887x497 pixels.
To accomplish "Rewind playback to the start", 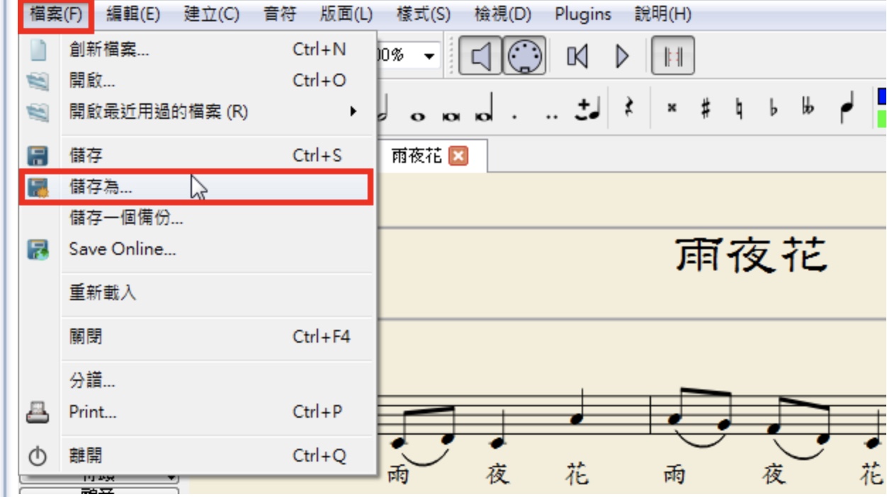I will [577, 56].
